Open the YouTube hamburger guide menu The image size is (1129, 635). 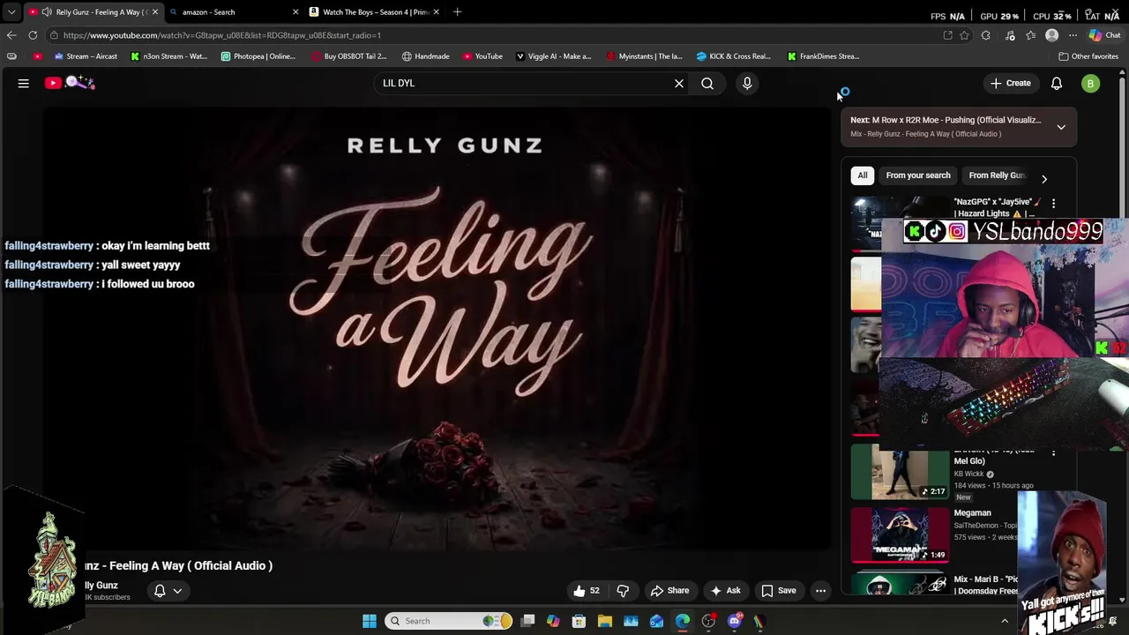(24, 83)
